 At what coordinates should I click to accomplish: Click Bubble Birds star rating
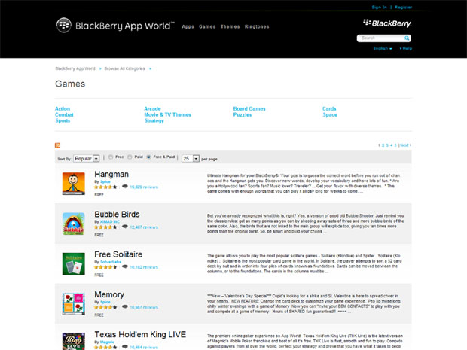coord(105,227)
